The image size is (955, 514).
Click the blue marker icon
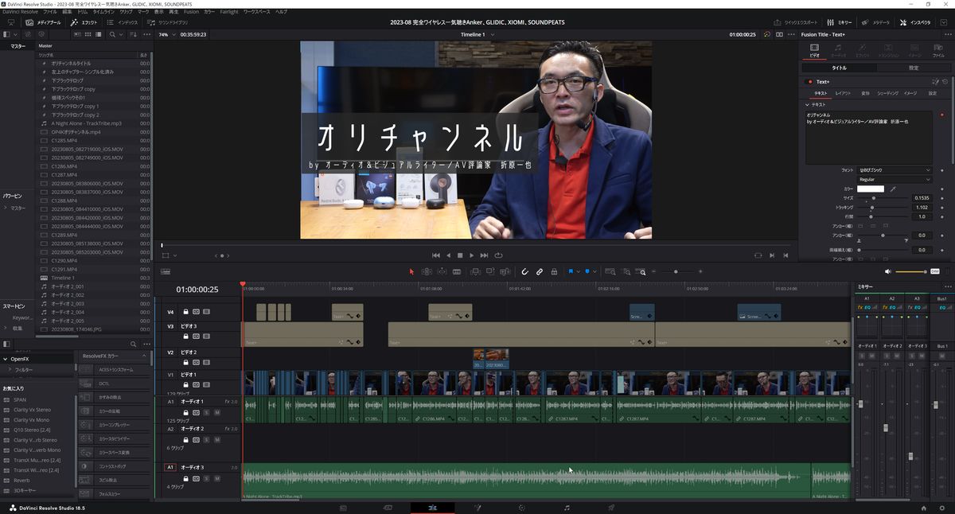click(587, 271)
